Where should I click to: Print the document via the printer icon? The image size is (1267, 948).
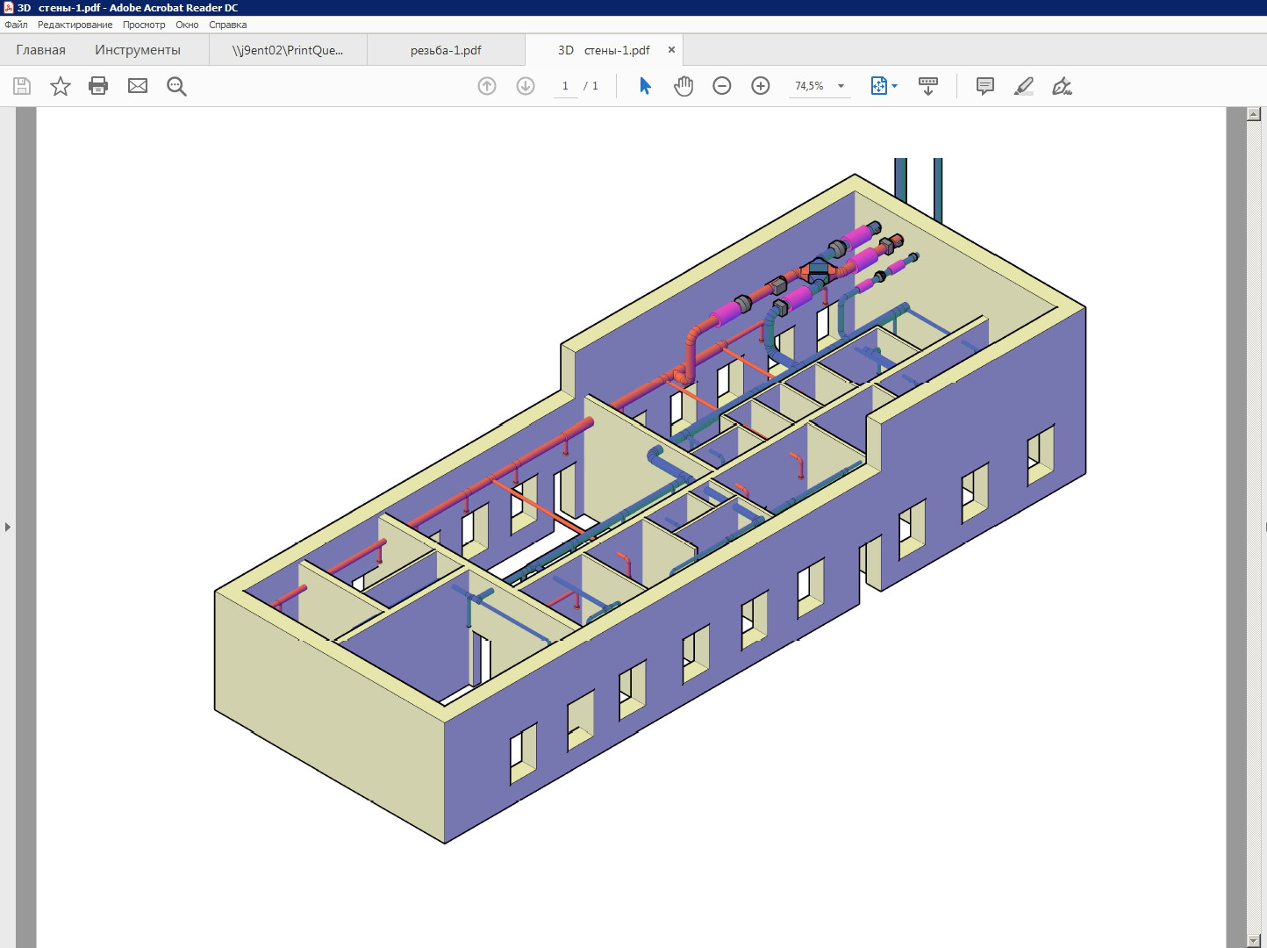coord(98,86)
